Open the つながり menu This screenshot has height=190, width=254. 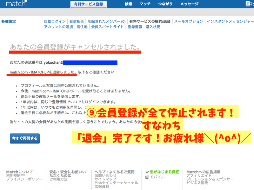(165, 4)
